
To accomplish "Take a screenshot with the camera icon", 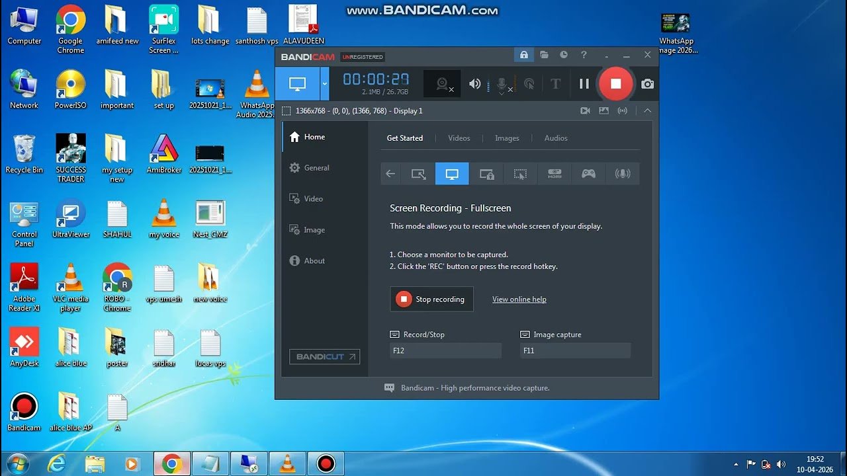I will pos(647,84).
